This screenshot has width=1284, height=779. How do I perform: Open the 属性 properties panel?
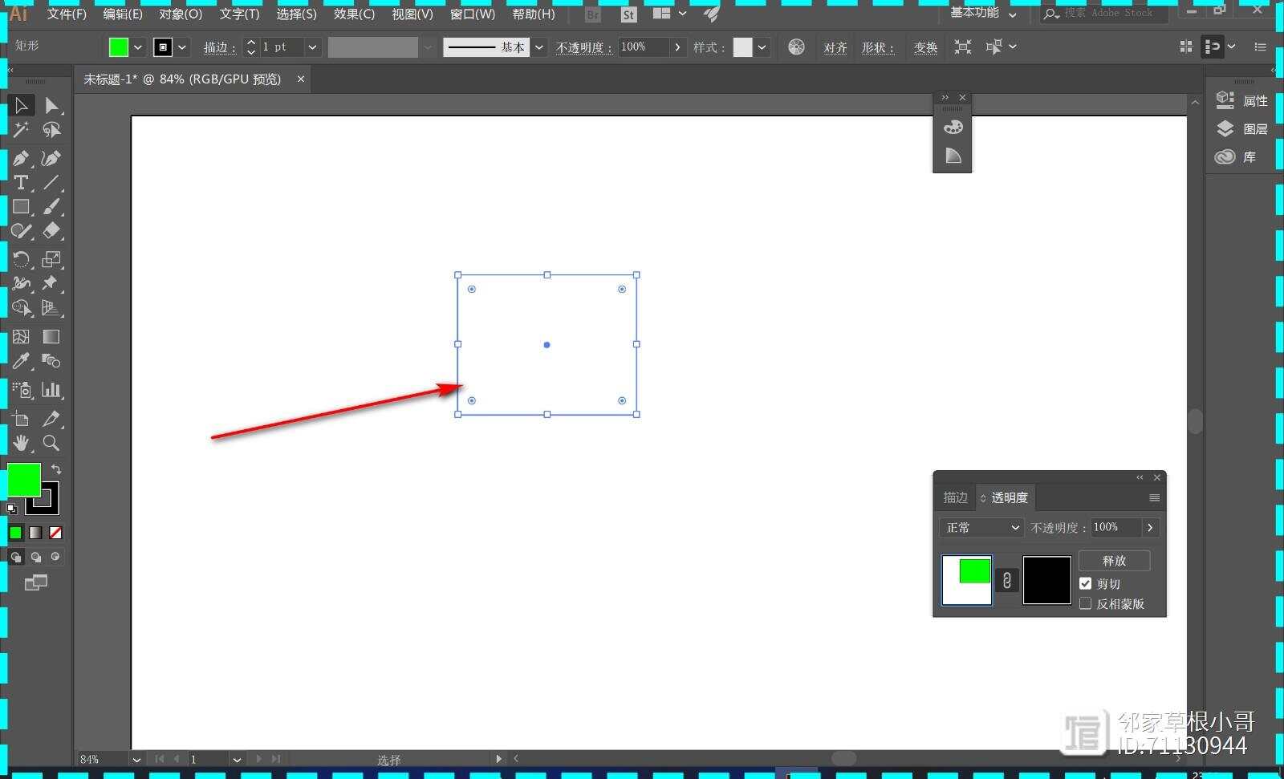click(1242, 100)
